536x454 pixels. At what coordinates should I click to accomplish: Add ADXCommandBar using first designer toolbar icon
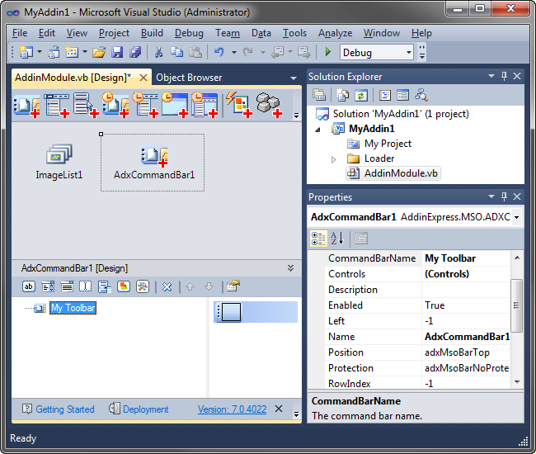click(26, 105)
